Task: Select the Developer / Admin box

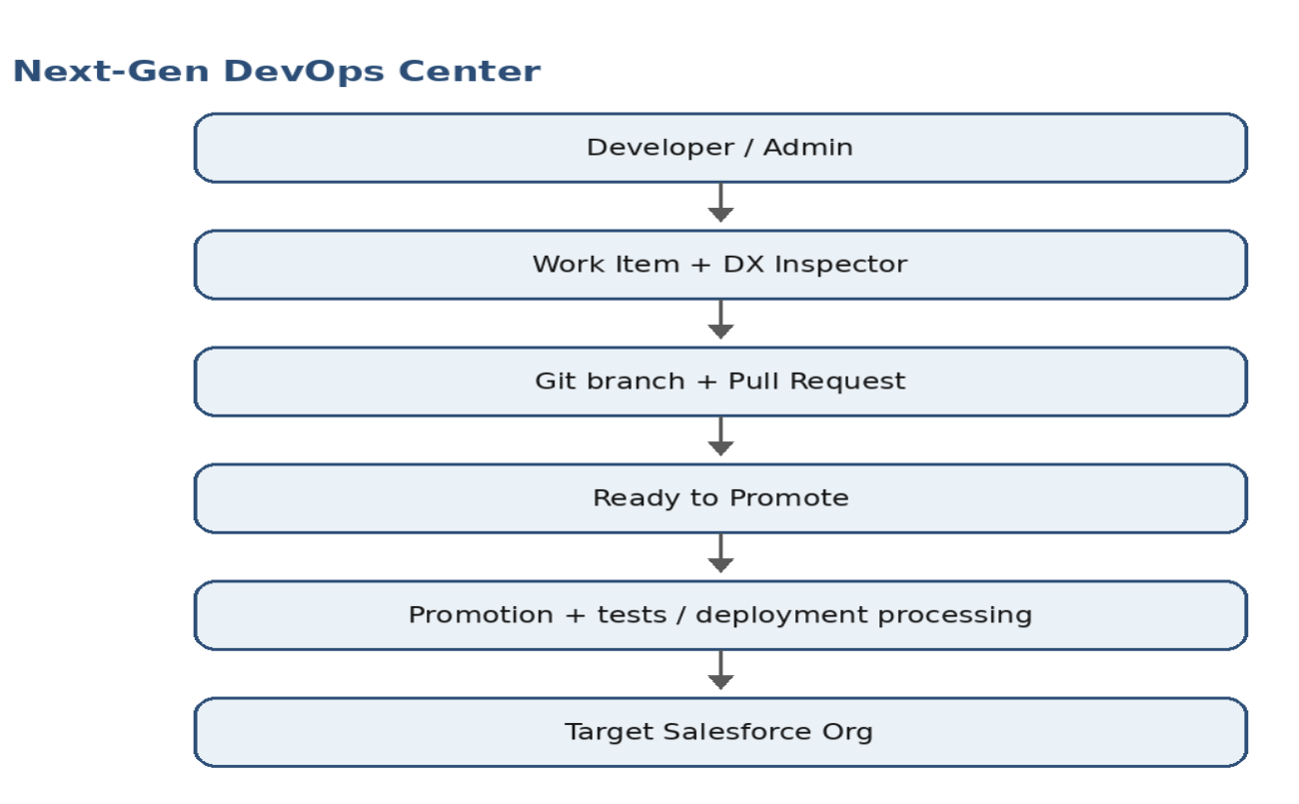Action: tap(720, 148)
